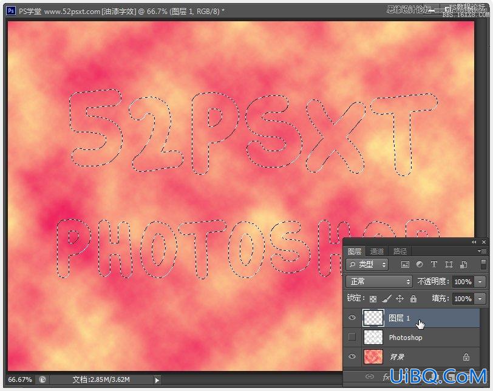Select the 背景 layer name
493x391 pixels.
396,357
